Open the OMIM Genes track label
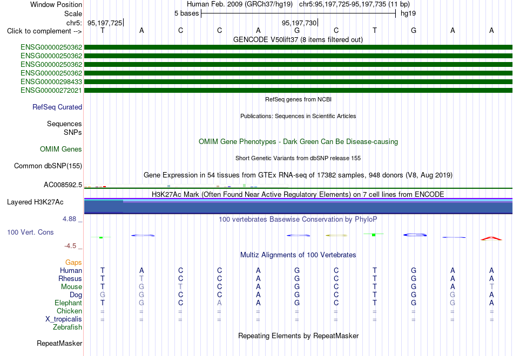 [x=61, y=149]
